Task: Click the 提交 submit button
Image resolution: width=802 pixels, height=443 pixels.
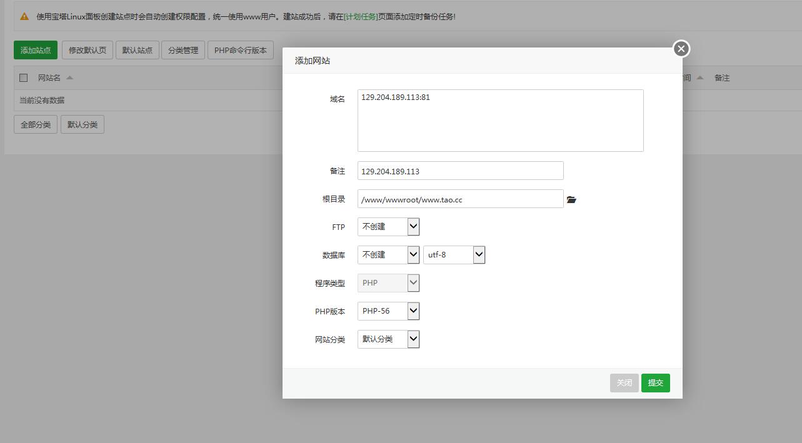Action: 655,383
